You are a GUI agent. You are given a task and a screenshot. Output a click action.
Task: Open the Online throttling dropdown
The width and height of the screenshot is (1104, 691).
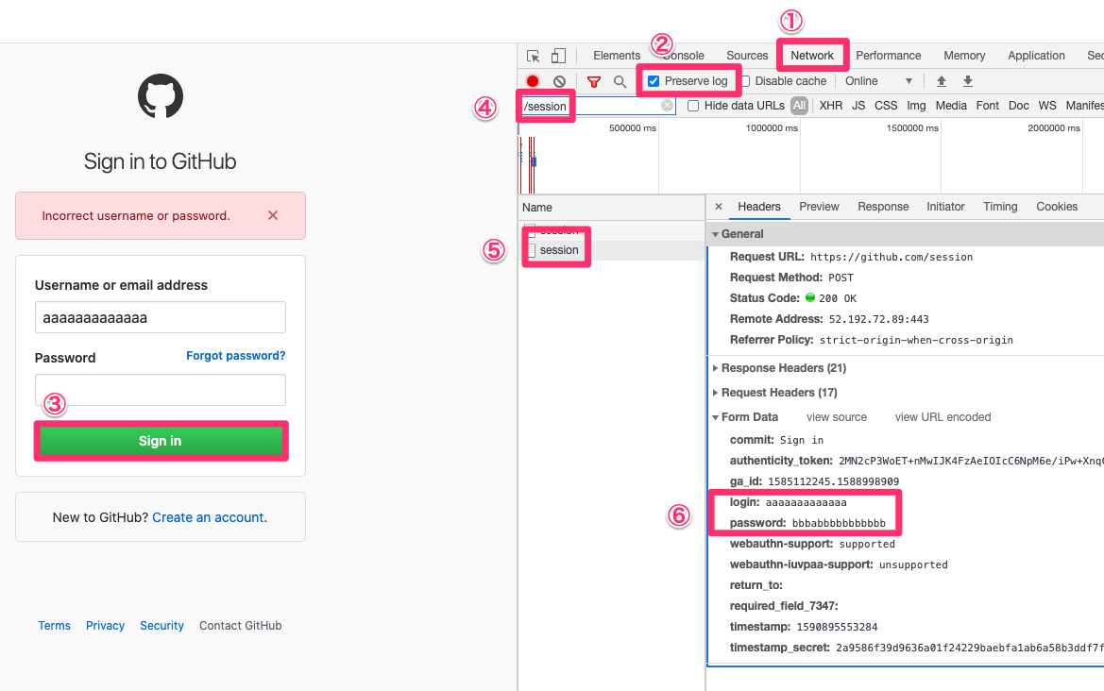pyautogui.click(x=878, y=81)
